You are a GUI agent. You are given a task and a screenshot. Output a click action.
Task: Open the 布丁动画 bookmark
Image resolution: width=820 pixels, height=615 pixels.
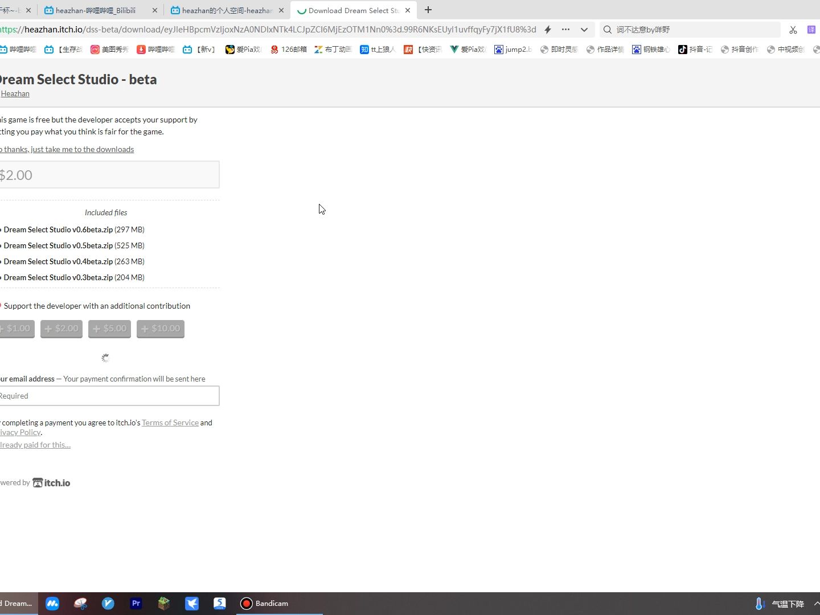pos(333,50)
